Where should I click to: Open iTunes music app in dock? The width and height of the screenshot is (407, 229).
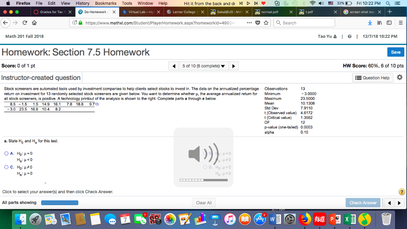(x=230, y=219)
